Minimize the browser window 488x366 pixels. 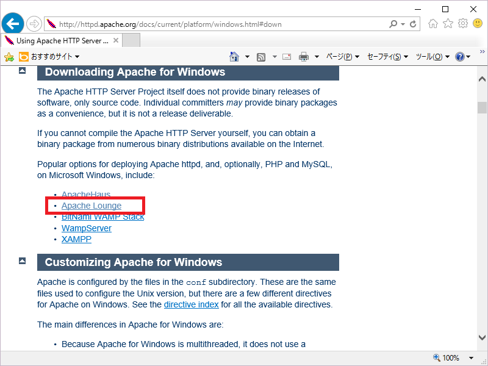(418, 9)
